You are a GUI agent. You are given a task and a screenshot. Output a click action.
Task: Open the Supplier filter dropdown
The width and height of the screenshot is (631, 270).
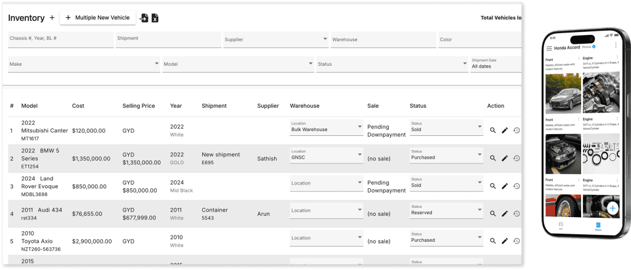[275, 40]
